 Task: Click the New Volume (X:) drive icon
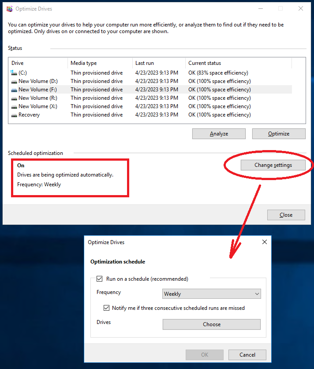pyautogui.click(x=14, y=106)
